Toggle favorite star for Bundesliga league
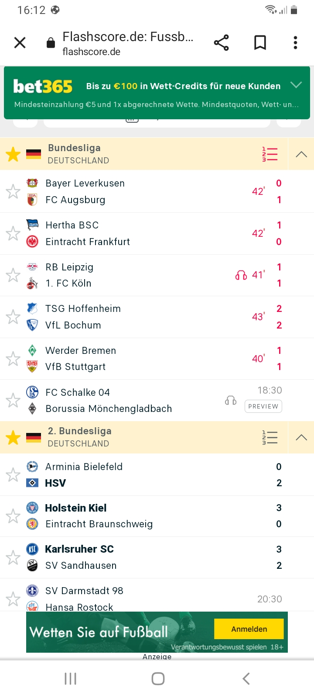 (x=13, y=154)
